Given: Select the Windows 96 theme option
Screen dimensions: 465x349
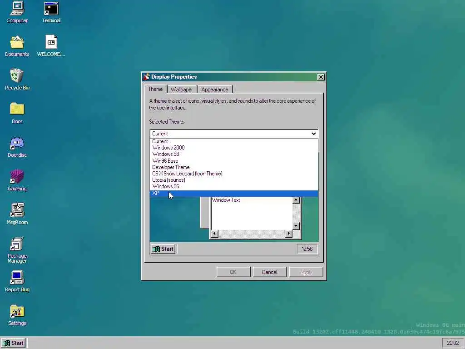Looking at the screenshot, I should pos(234,186).
